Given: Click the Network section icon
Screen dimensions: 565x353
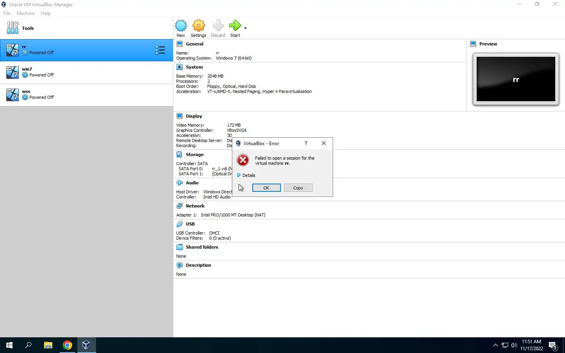Looking at the screenshot, I should (180, 206).
